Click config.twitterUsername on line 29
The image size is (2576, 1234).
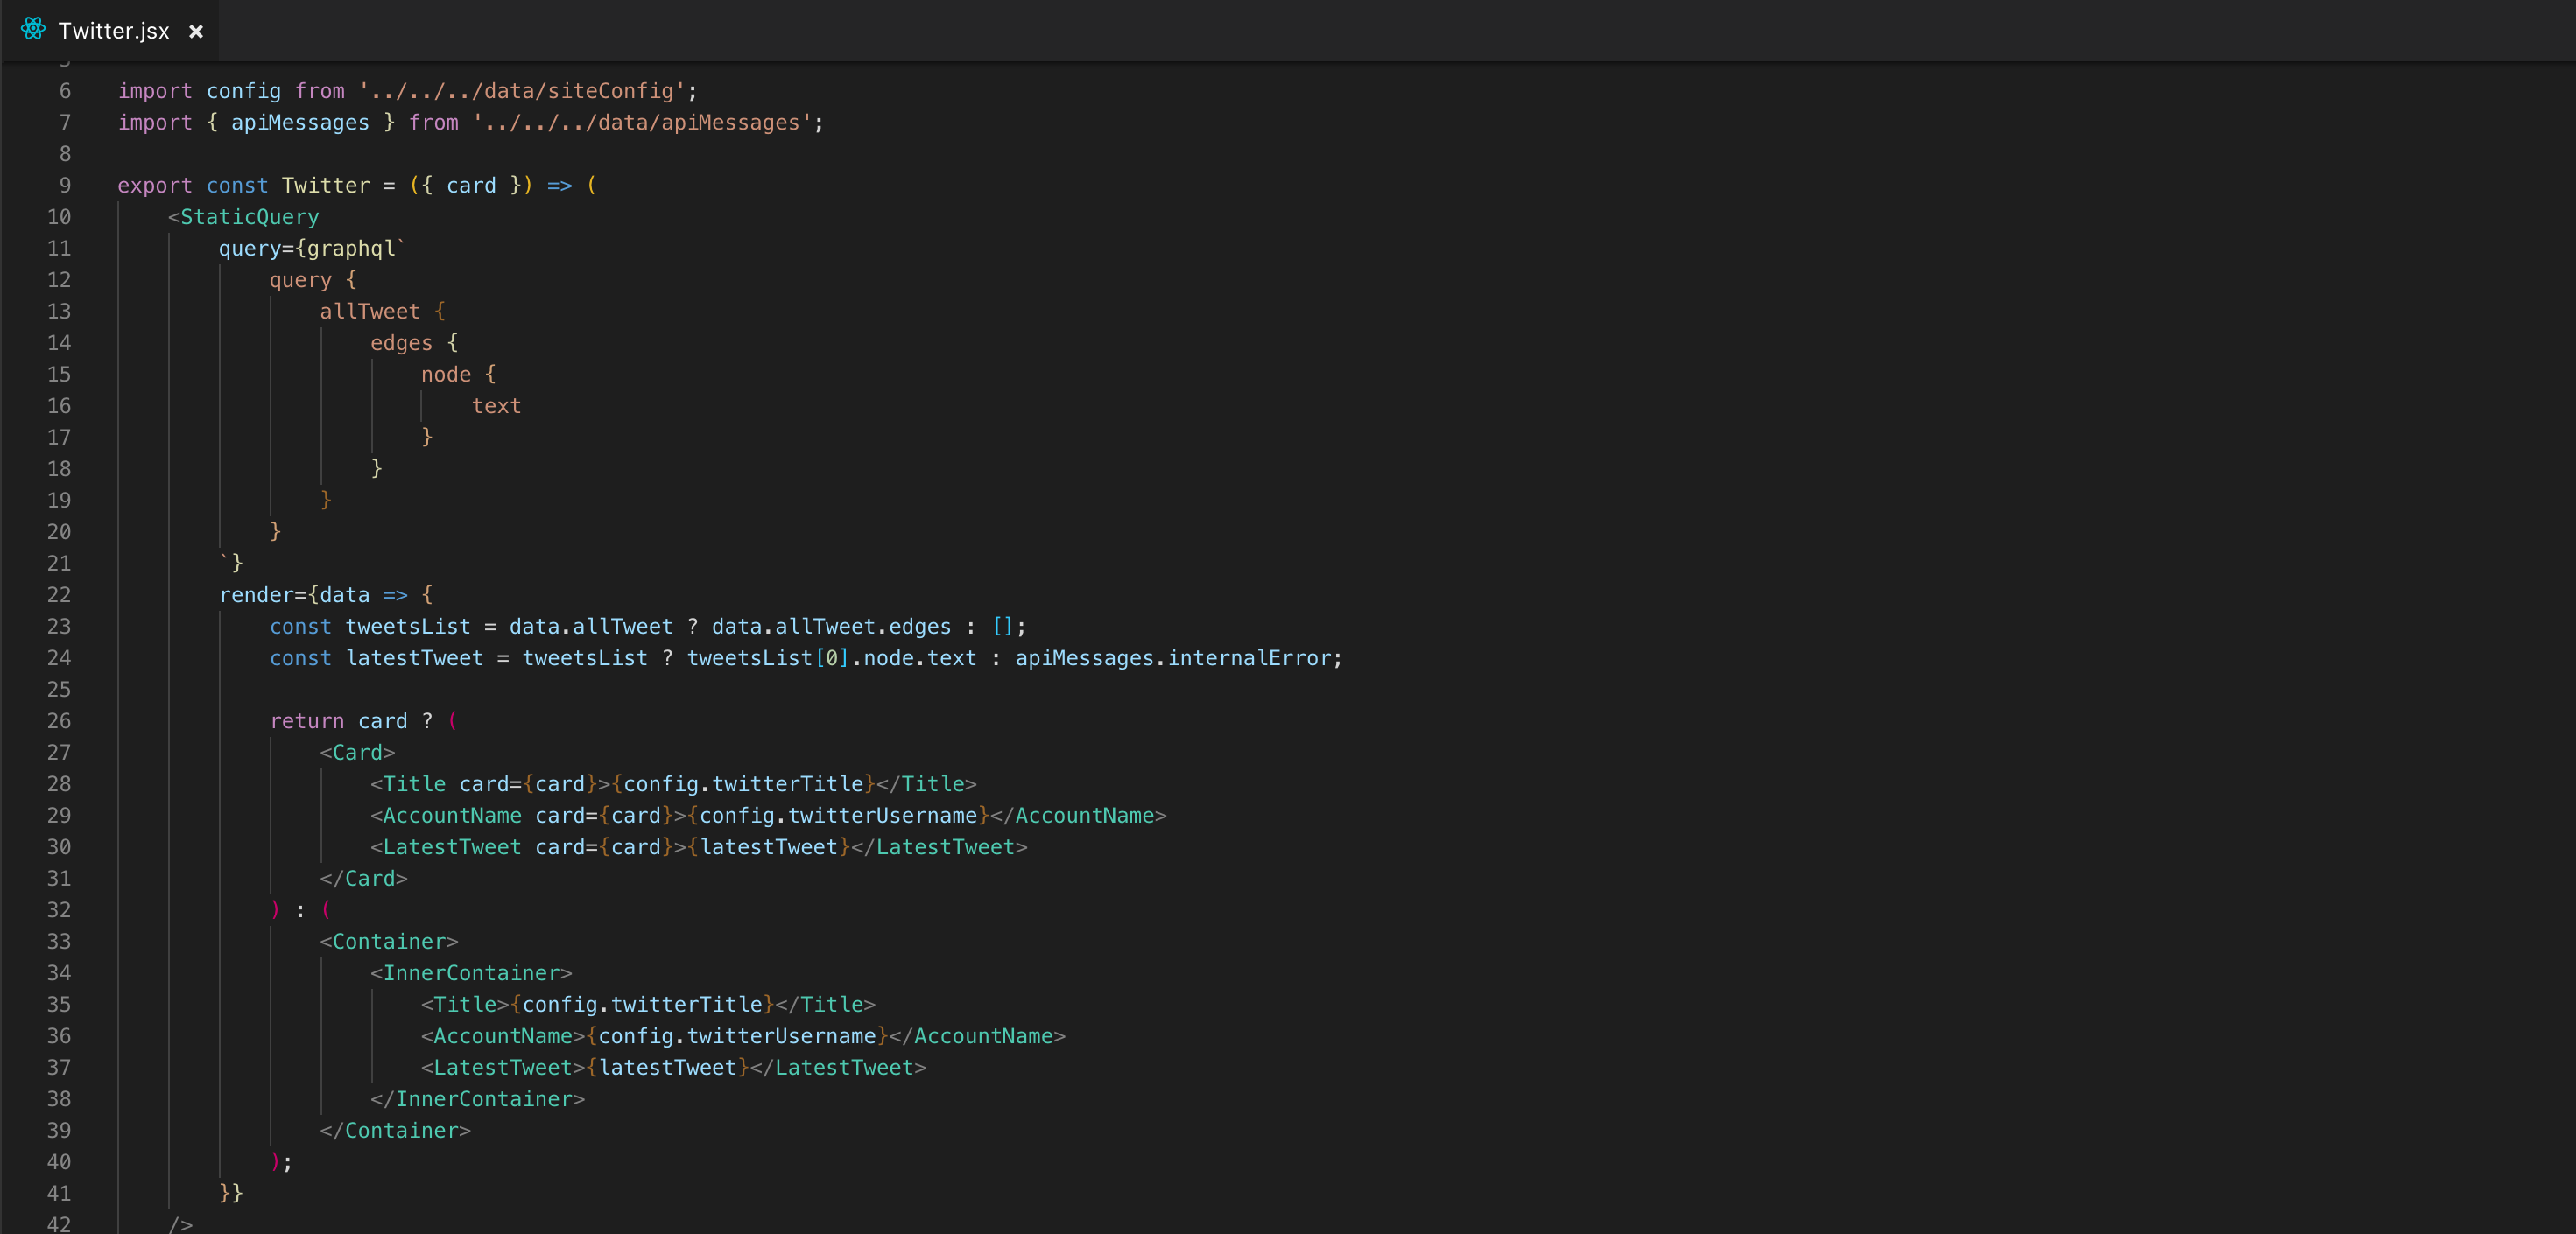(x=838, y=817)
